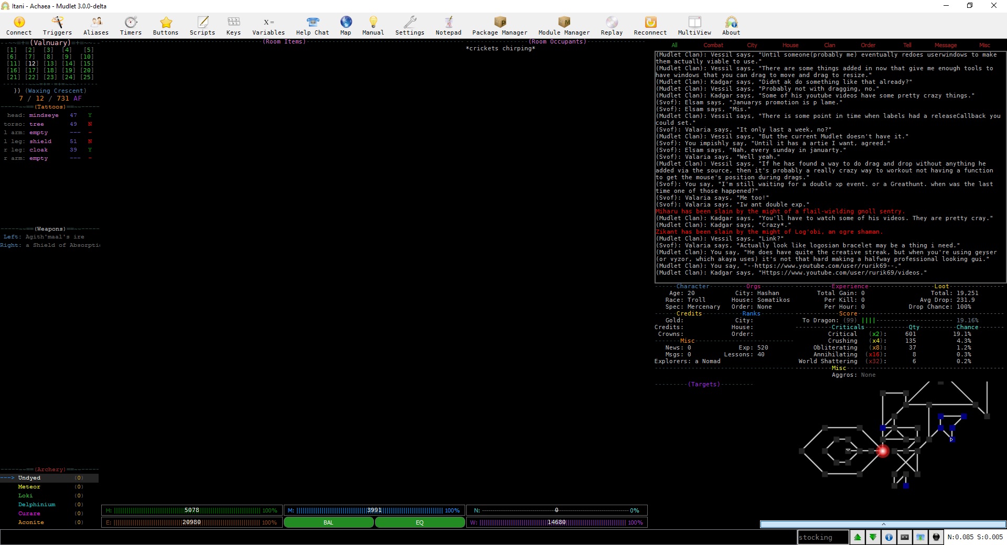Open the Map window
The height and width of the screenshot is (545, 1007).
(x=346, y=26)
